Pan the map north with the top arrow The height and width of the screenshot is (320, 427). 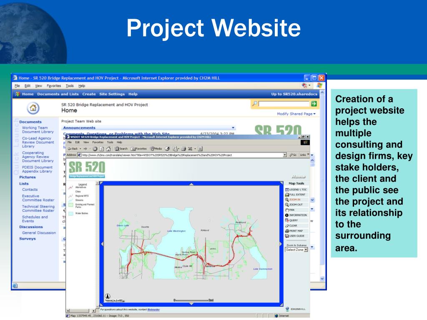[x=191, y=185]
